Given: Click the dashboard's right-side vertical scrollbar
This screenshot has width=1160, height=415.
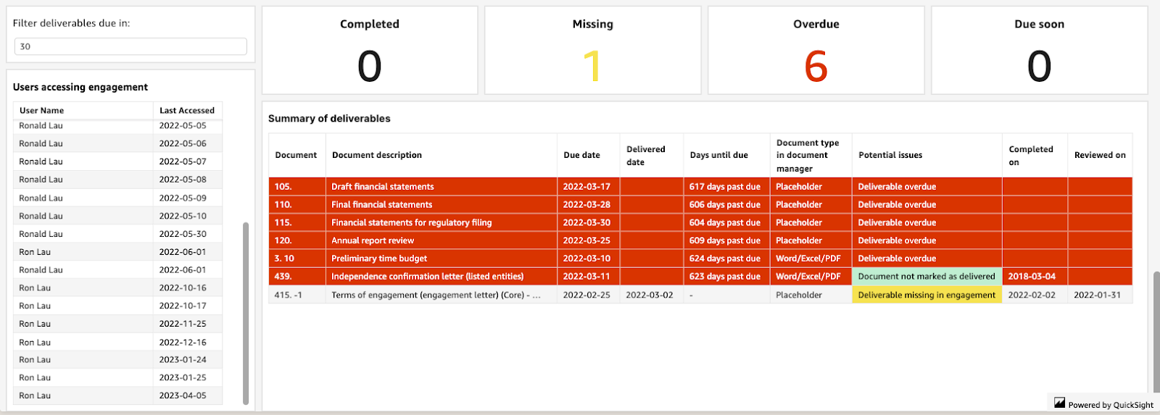Looking at the screenshot, I should click(x=1156, y=319).
